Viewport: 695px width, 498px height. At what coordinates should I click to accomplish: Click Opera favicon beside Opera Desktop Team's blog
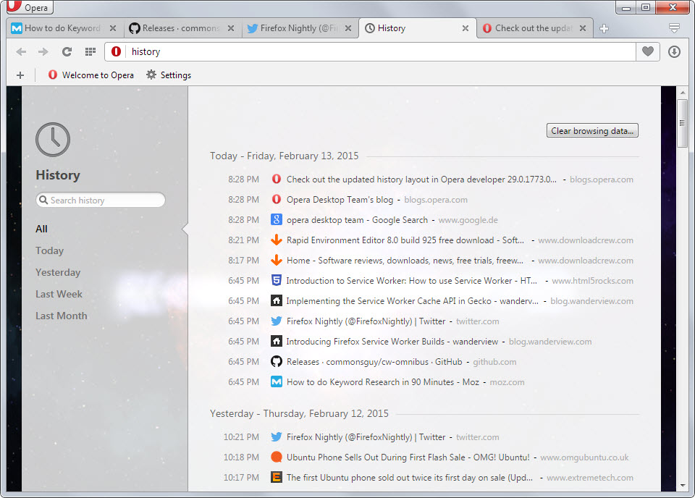pyautogui.click(x=276, y=199)
